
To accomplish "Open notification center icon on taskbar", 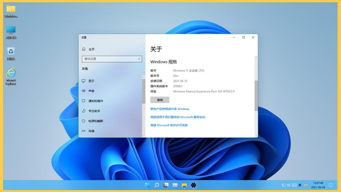I will (331, 185).
